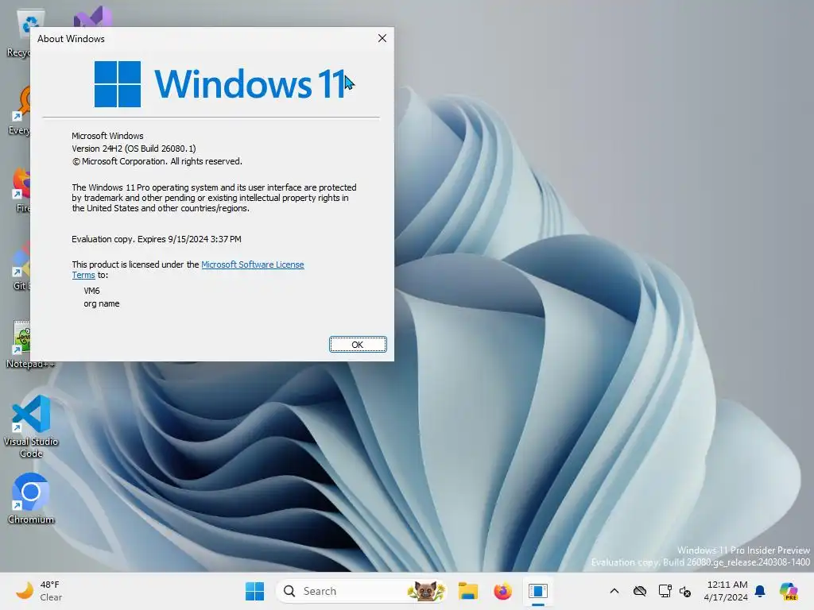Open the OneDrive cloud tray icon
Screen dimensions: 814x610
[640, 591]
